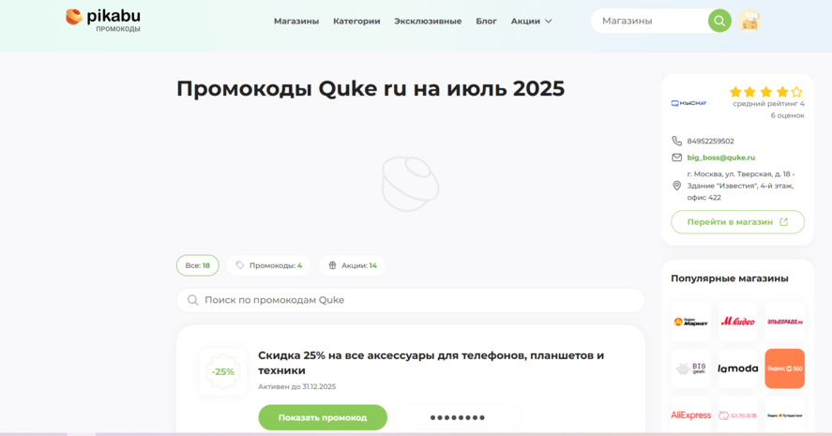Screen dimensions: 832x436
Task: Select the Промокоды: 4 filter tab
Action: tap(269, 265)
